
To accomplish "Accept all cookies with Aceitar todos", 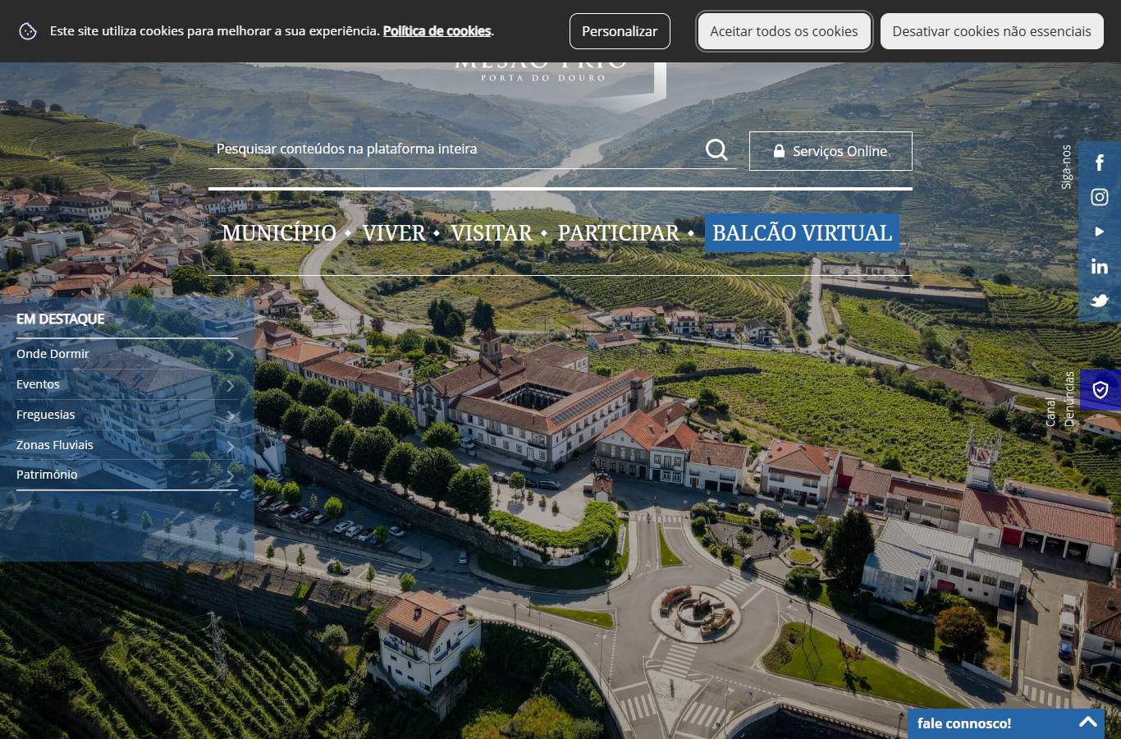I will click(784, 31).
